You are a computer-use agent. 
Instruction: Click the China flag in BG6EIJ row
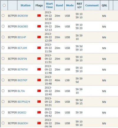click(x=39, y=112)
